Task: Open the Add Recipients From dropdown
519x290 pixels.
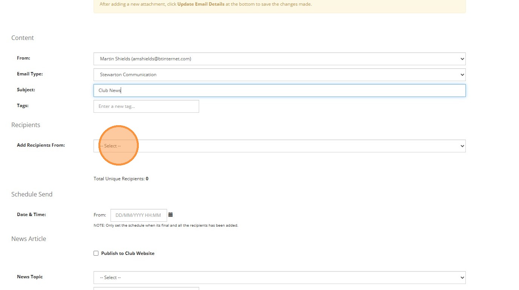Action: [279, 146]
